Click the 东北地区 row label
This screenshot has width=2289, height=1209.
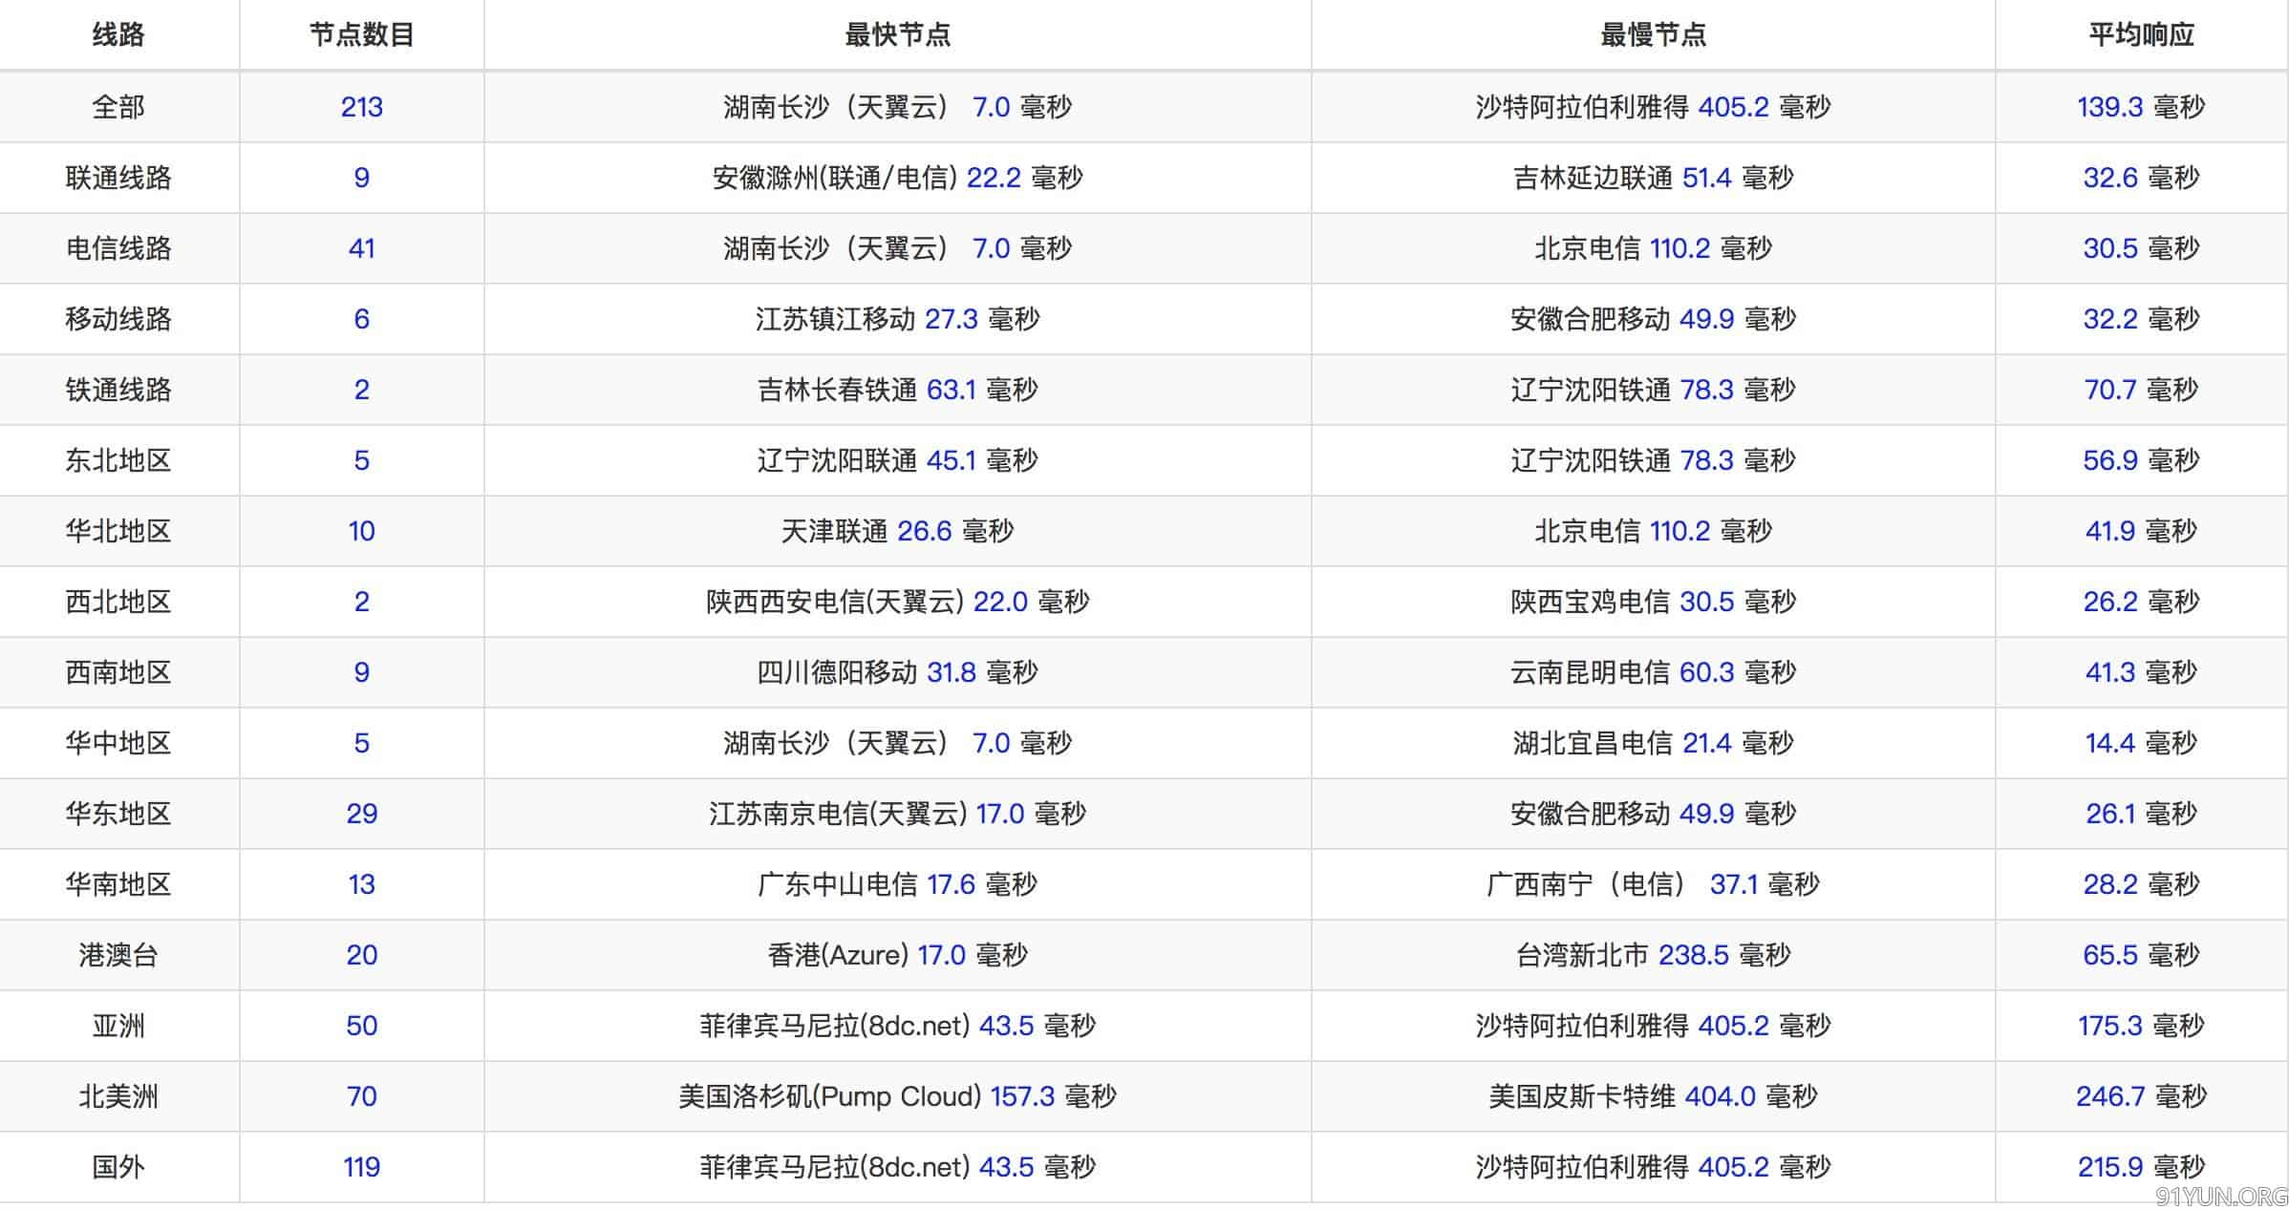[118, 459]
